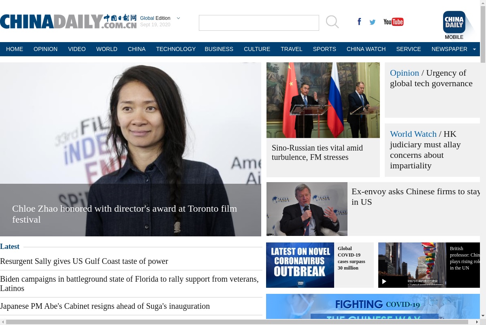
Task: Open the SERVICE menu item
Action: pos(409,49)
